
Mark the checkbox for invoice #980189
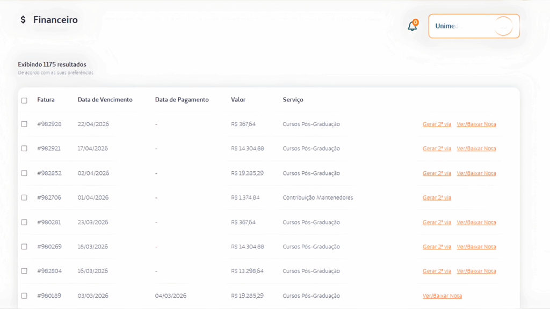tap(24, 296)
